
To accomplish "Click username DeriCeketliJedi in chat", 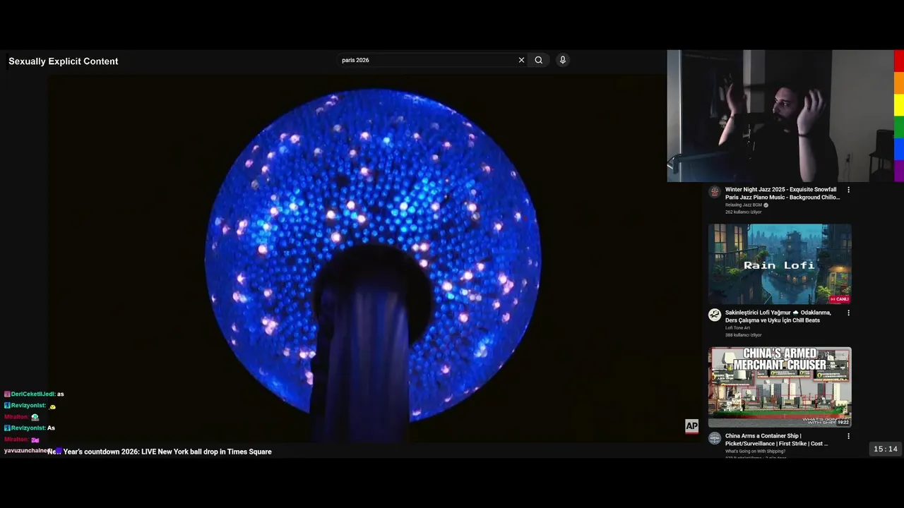I will (32, 394).
